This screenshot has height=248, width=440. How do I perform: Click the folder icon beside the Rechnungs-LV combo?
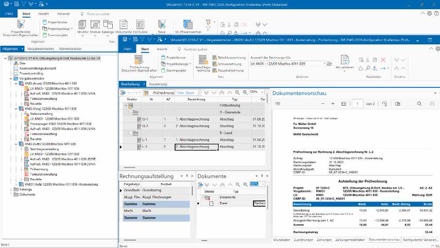[330, 64]
